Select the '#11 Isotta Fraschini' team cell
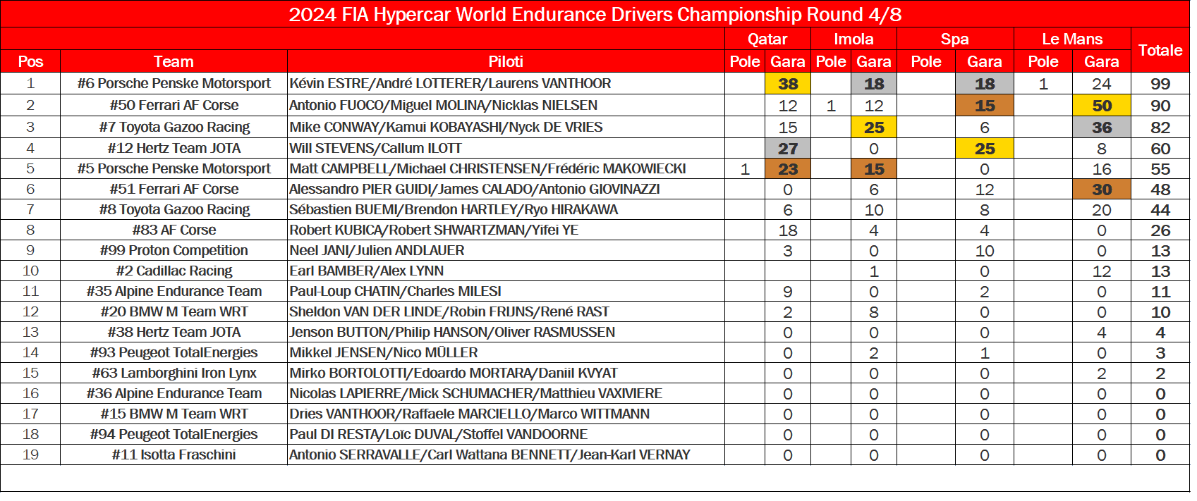This screenshot has height=501, width=1197. [x=174, y=454]
